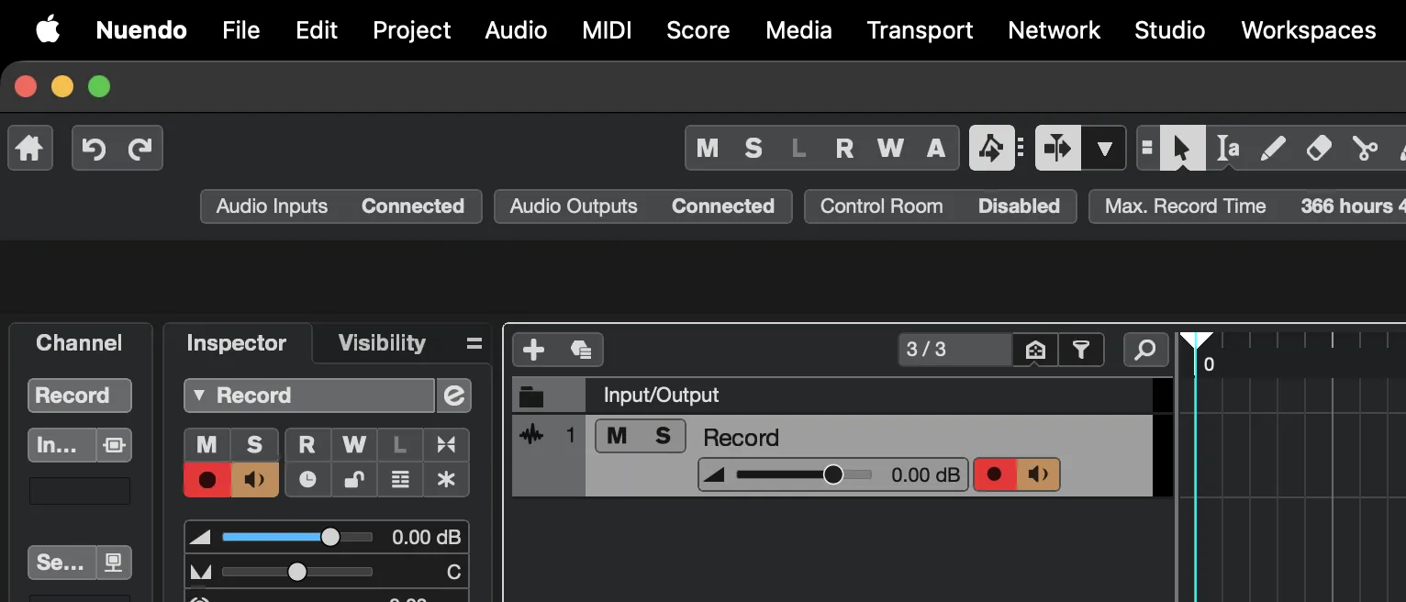Viewport: 1406px width, 602px height.
Task: Toggle Inspector Solo S button
Action: click(254, 445)
